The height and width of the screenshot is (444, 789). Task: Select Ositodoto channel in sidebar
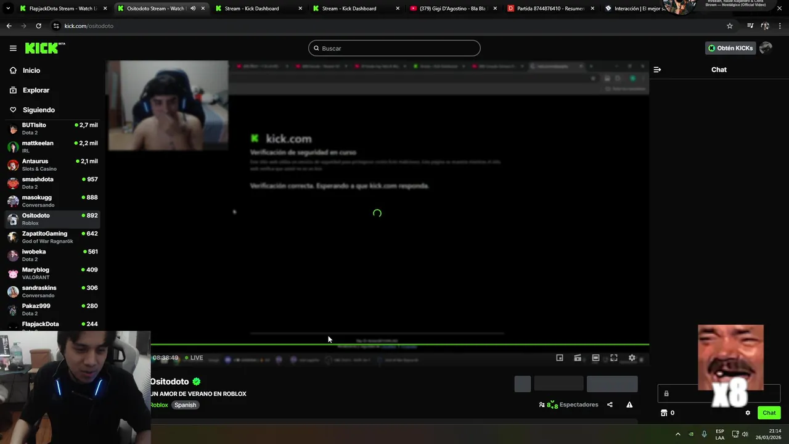click(54, 219)
